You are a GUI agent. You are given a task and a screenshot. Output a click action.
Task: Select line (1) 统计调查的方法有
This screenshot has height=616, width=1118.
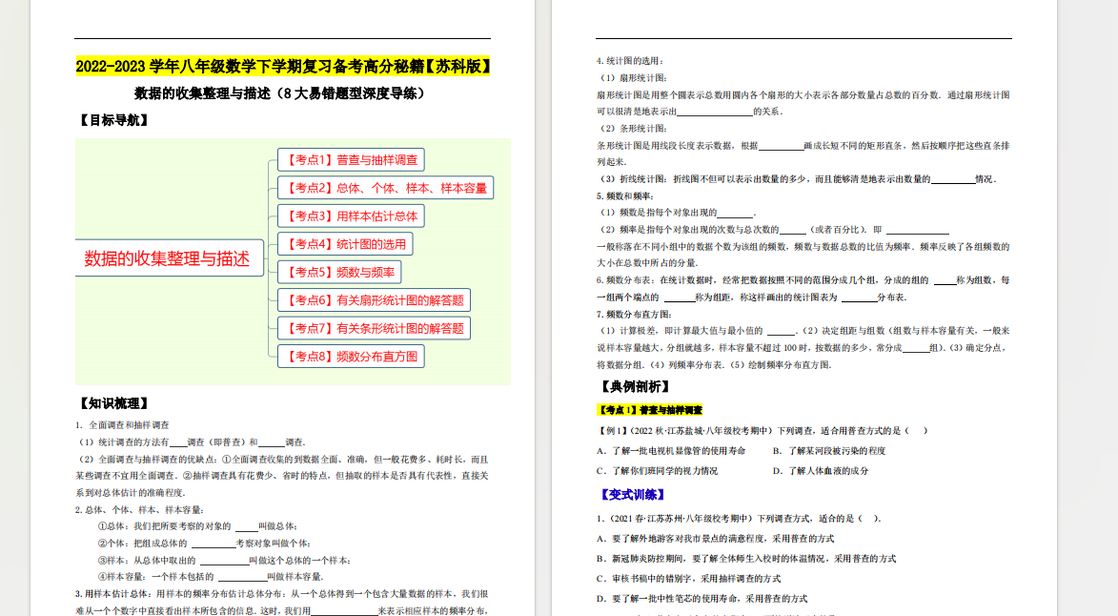point(191,442)
